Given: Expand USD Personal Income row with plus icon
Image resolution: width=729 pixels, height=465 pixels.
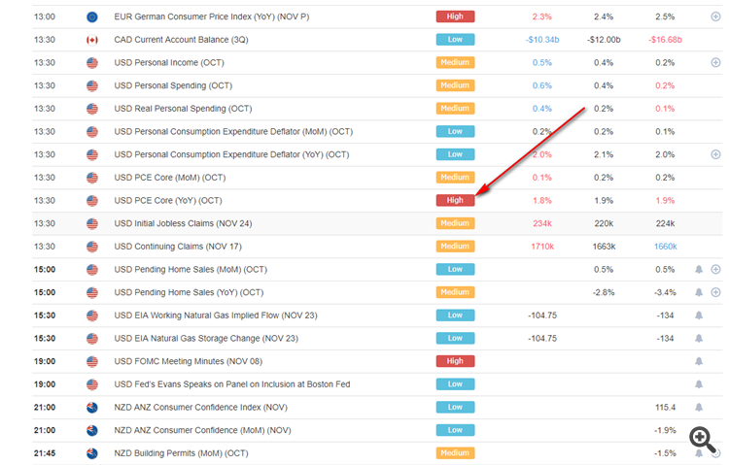Looking at the screenshot, I should point(715,62).
